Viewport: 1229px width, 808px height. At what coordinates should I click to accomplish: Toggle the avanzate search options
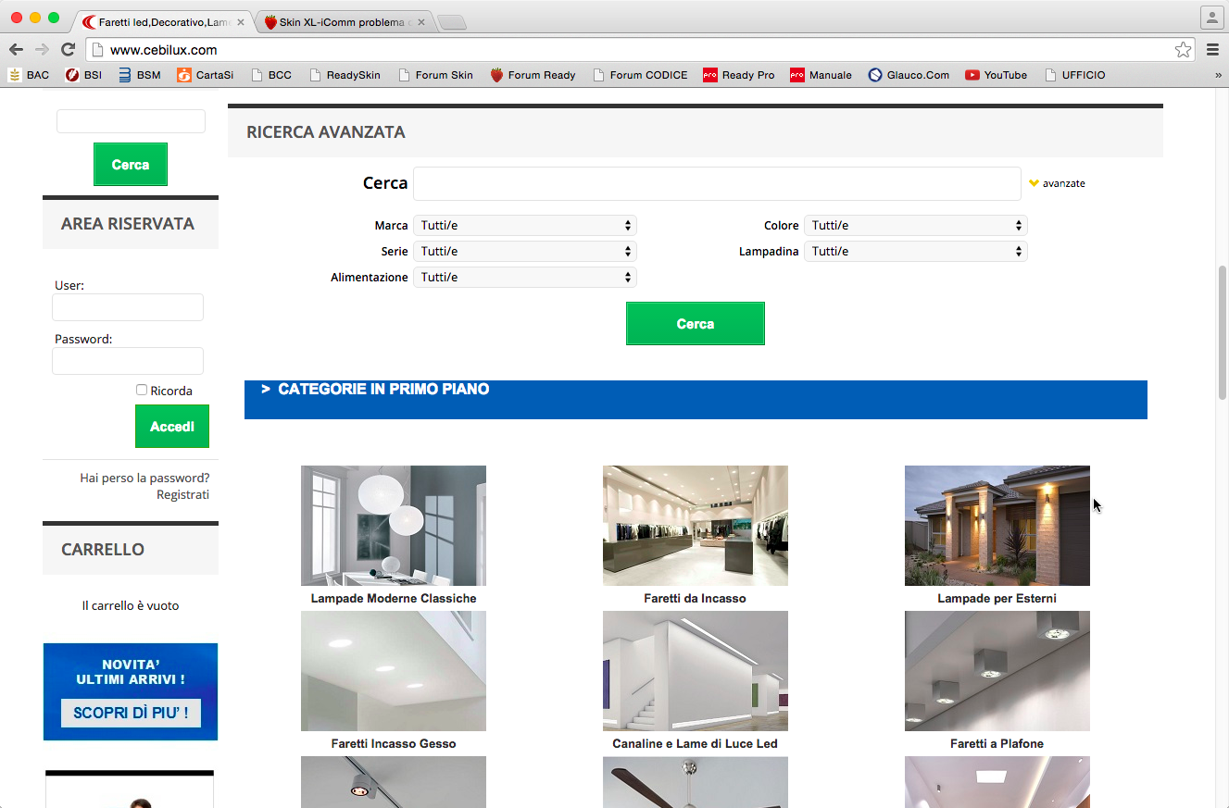click(x=1057, y=183)
